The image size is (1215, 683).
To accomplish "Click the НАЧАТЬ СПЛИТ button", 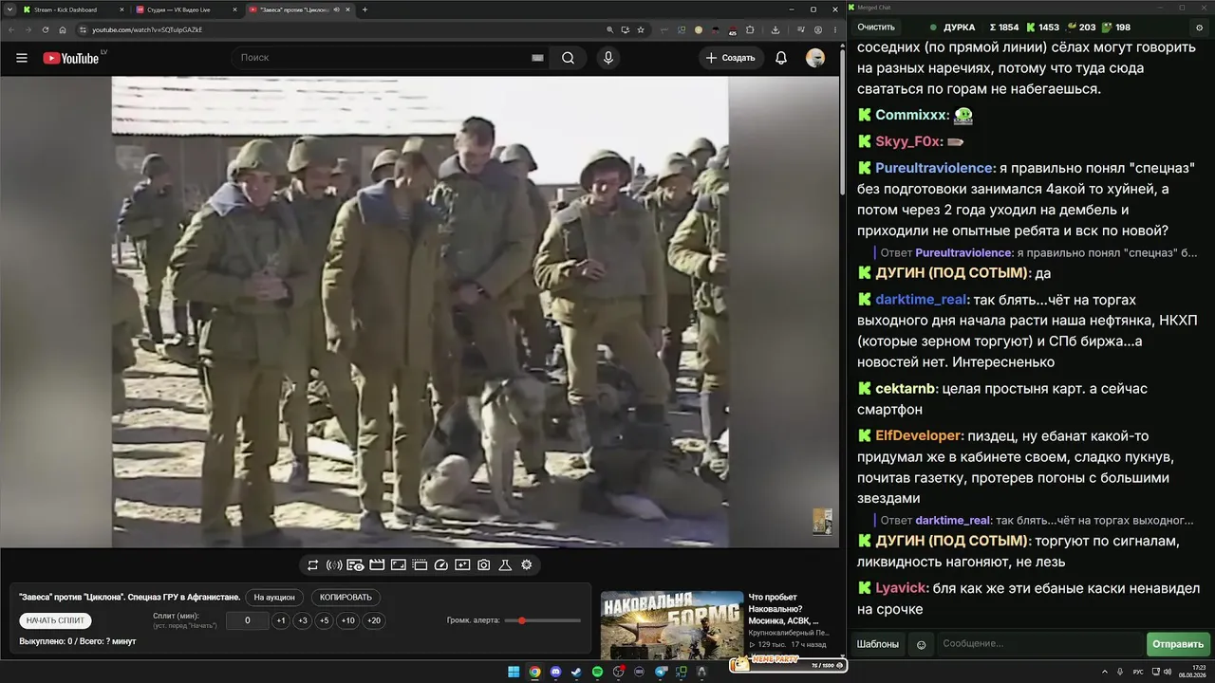I will [55, 620].
